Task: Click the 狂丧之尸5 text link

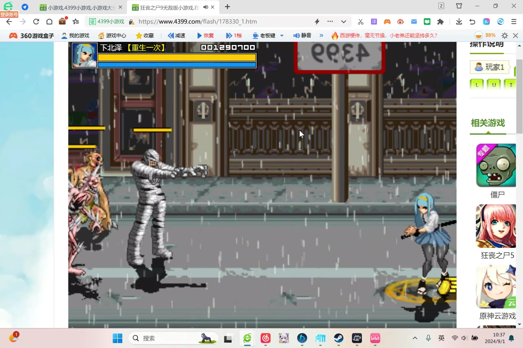Action: (497, 256)
